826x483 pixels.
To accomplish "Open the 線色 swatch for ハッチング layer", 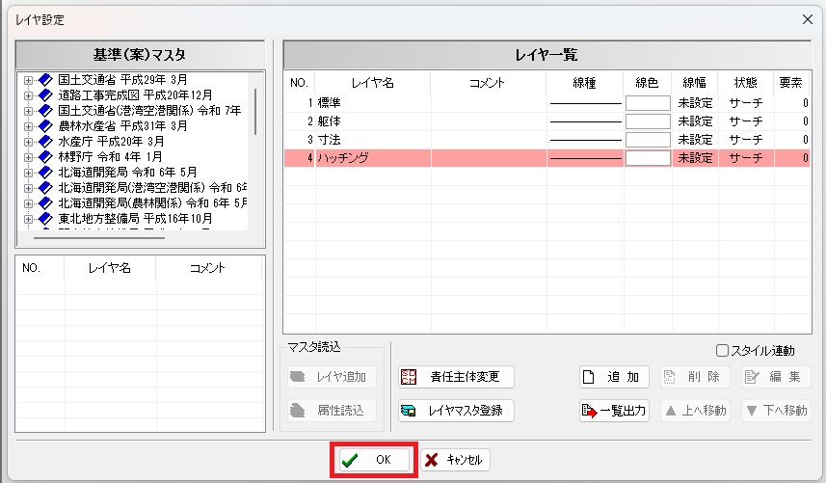I will point(648,158).
